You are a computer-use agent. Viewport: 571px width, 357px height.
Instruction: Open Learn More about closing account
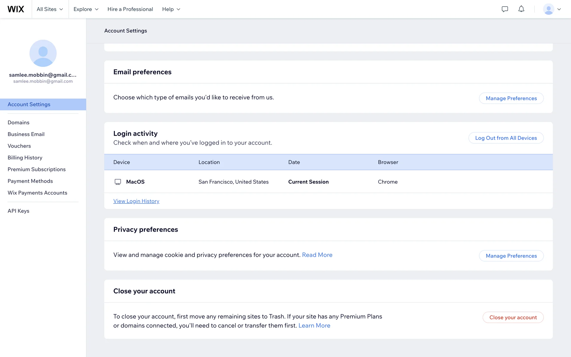(x=314, y=325)
